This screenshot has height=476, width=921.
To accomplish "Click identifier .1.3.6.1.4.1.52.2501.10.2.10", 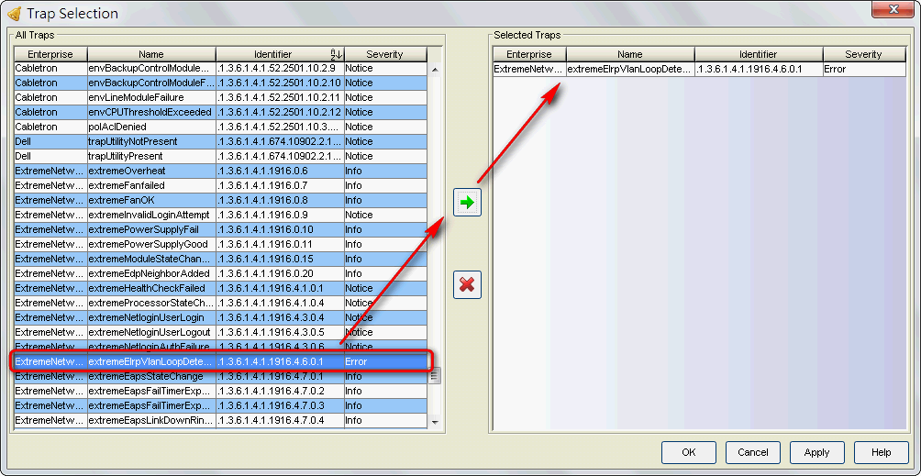I will tap(279, 83).
